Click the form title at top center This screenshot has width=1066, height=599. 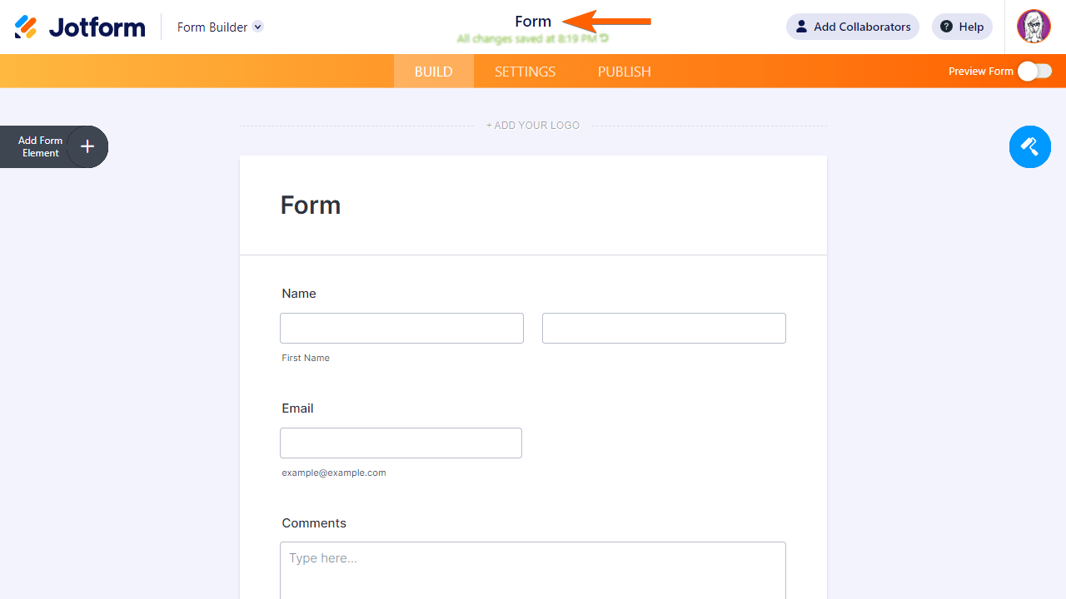533,22
